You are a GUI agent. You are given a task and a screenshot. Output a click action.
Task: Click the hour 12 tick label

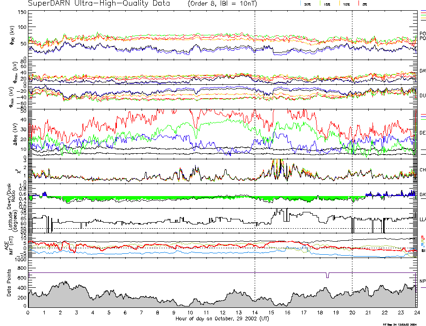coord(223,313)
